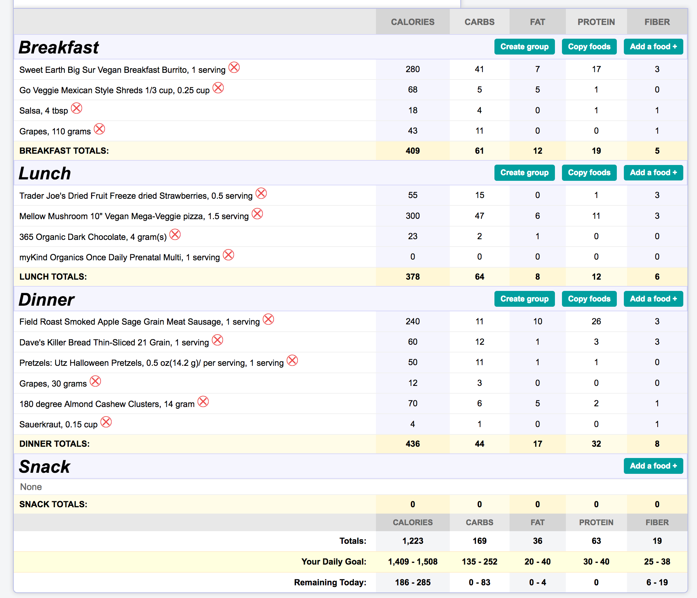Remove Grapes 110 grams from breakfast
697x598 pixels.
click(100, 129)
